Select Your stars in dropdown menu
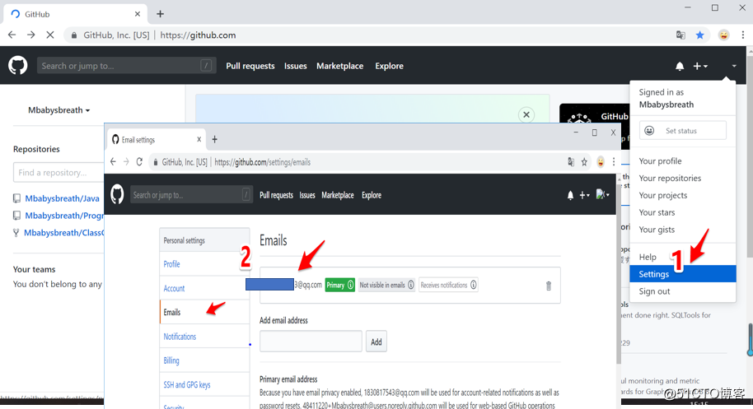The image size is (753, 409). tap(657, 212)
